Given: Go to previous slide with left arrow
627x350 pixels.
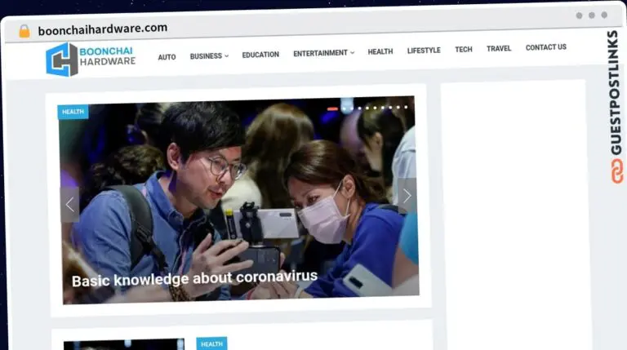Looking at the screenshot, I should (x=70, y=205).
